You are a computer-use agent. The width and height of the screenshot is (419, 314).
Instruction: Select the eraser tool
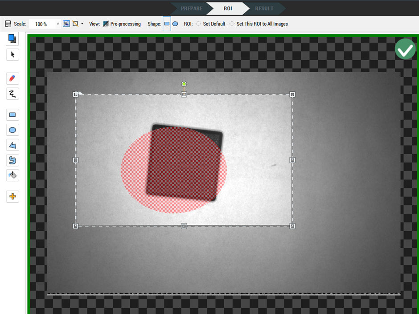[x=12, y=78]
